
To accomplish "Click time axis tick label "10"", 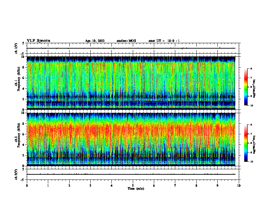I will pos(239,186).
